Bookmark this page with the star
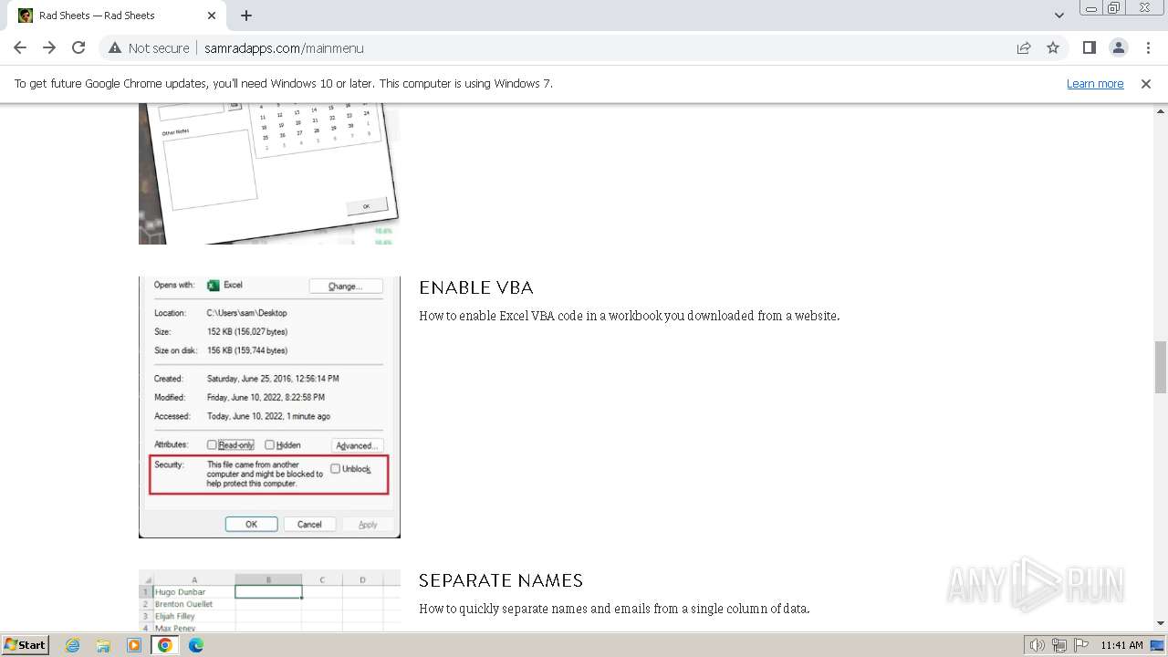1168x657 pixels. coord(1053,48)
